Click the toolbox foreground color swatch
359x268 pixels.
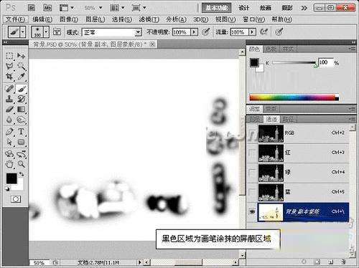[11, 178]
